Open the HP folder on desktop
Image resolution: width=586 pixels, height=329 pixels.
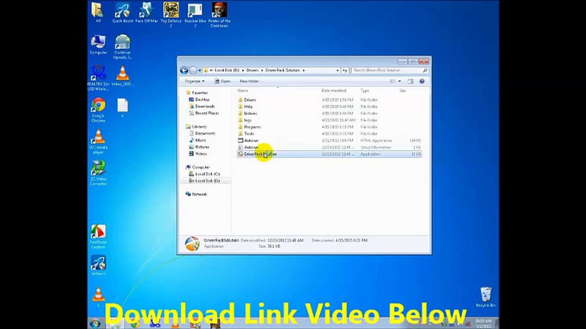[97, 13]
